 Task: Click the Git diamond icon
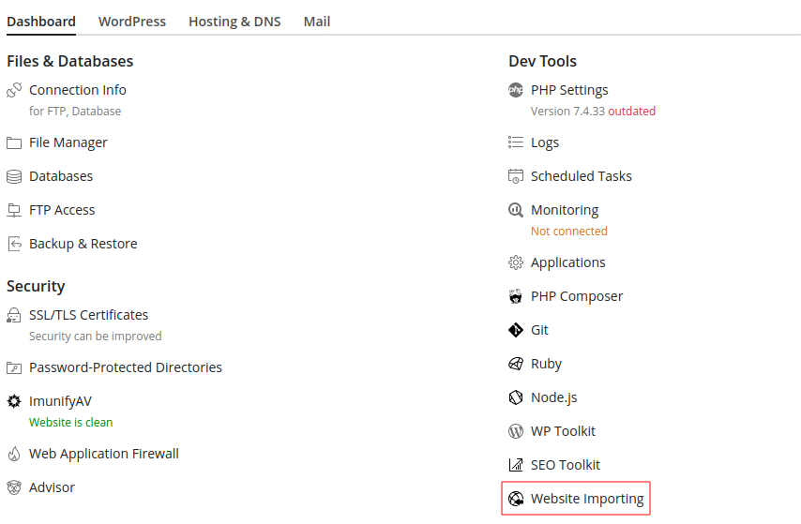tap(516, 330)
